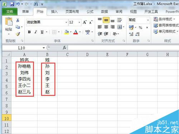179x134 pixels.
Task: Click the binoculars Find icon
Action: pyautogui.click(x=36, y=4)
